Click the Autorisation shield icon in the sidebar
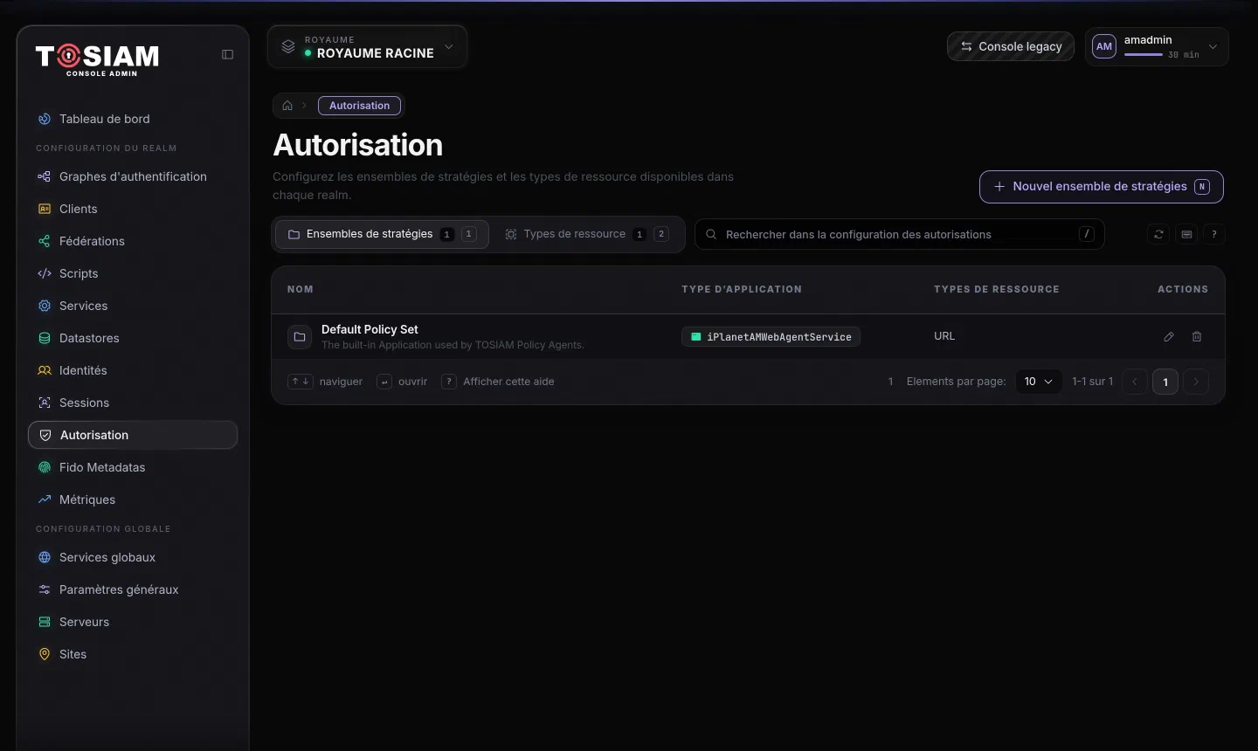This screenshot has width=1258, height=751. 45,435
